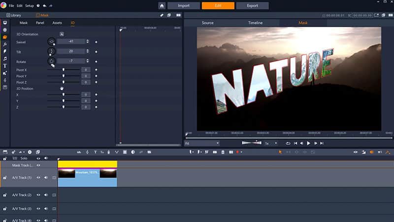Click the Swivel rotation dial
This screenshot has height=222, width=394.
pyautogui.click(x=51, y=41)
